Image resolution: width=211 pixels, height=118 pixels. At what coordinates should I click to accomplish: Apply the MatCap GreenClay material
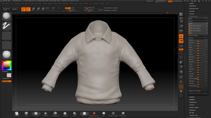[x=113, y=114]
